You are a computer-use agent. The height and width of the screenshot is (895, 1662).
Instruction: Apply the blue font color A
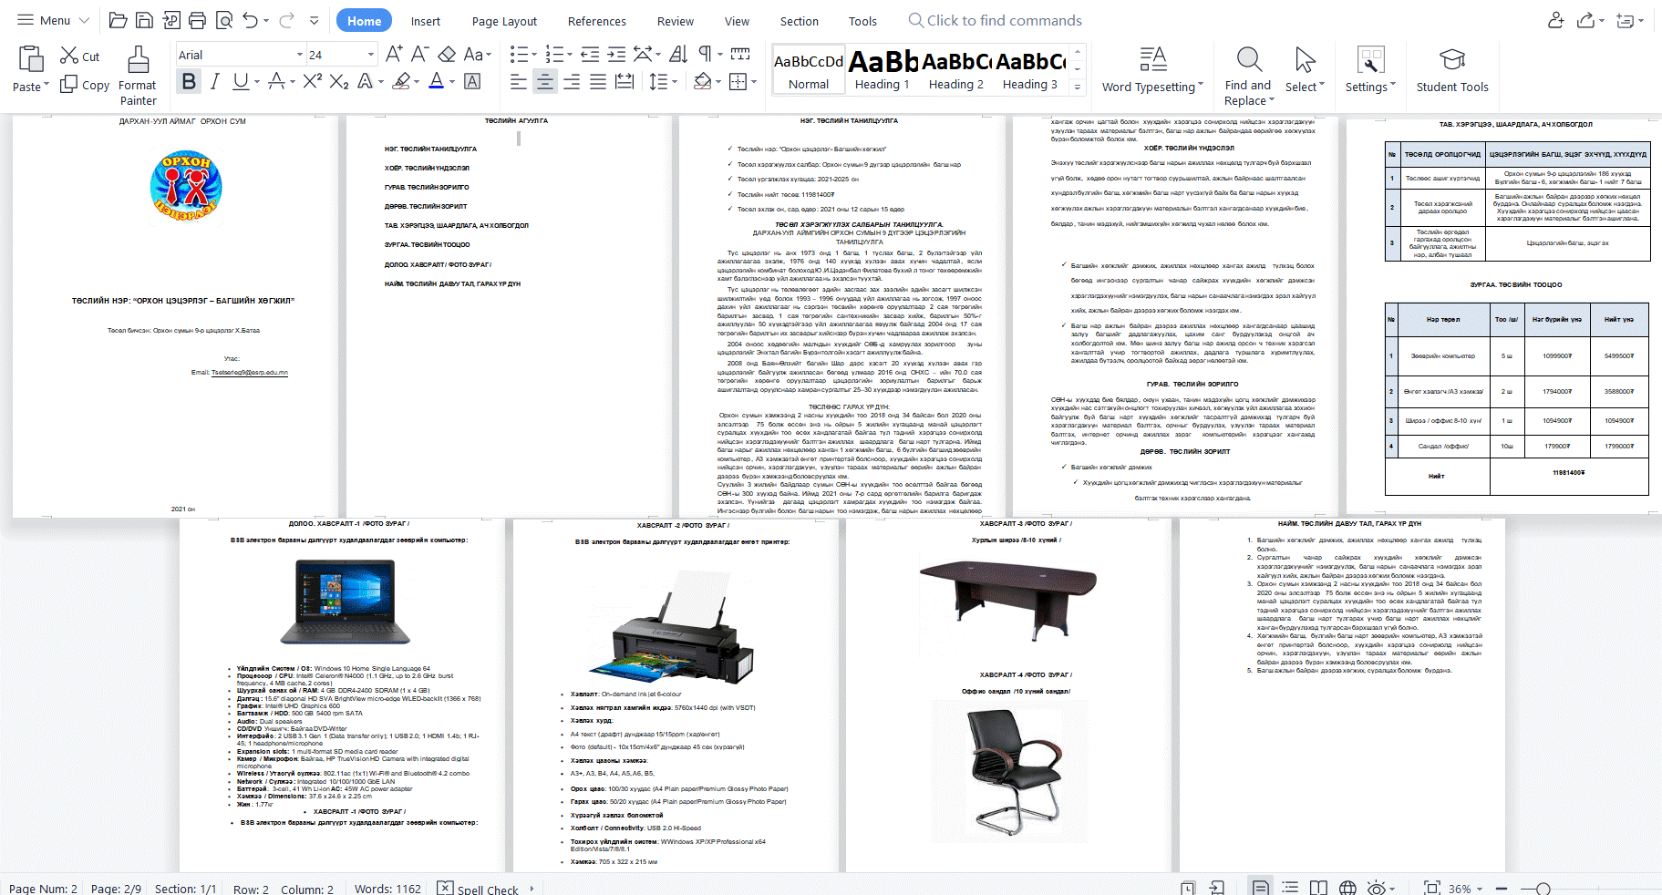(x=437, y=81)
